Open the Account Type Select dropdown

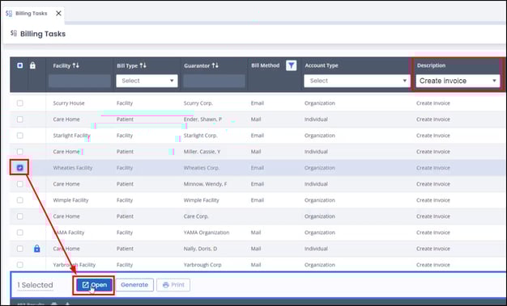pyautogui.click(x=357, y=81)
